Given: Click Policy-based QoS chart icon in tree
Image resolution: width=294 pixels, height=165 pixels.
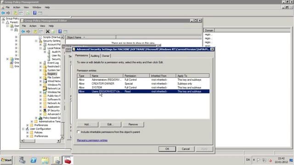Looking at the screenshot, I should point(40,118).
